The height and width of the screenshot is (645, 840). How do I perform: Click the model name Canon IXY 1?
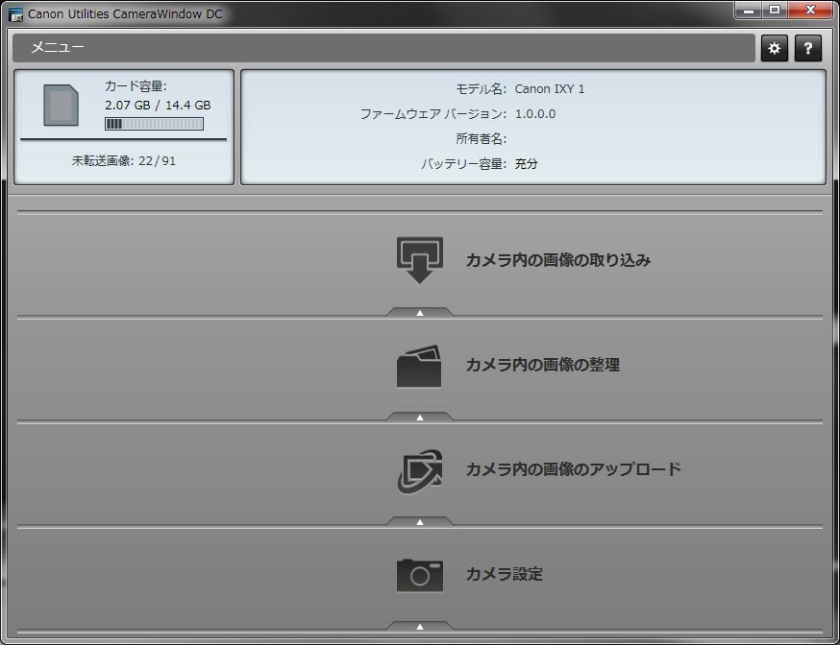550,88
